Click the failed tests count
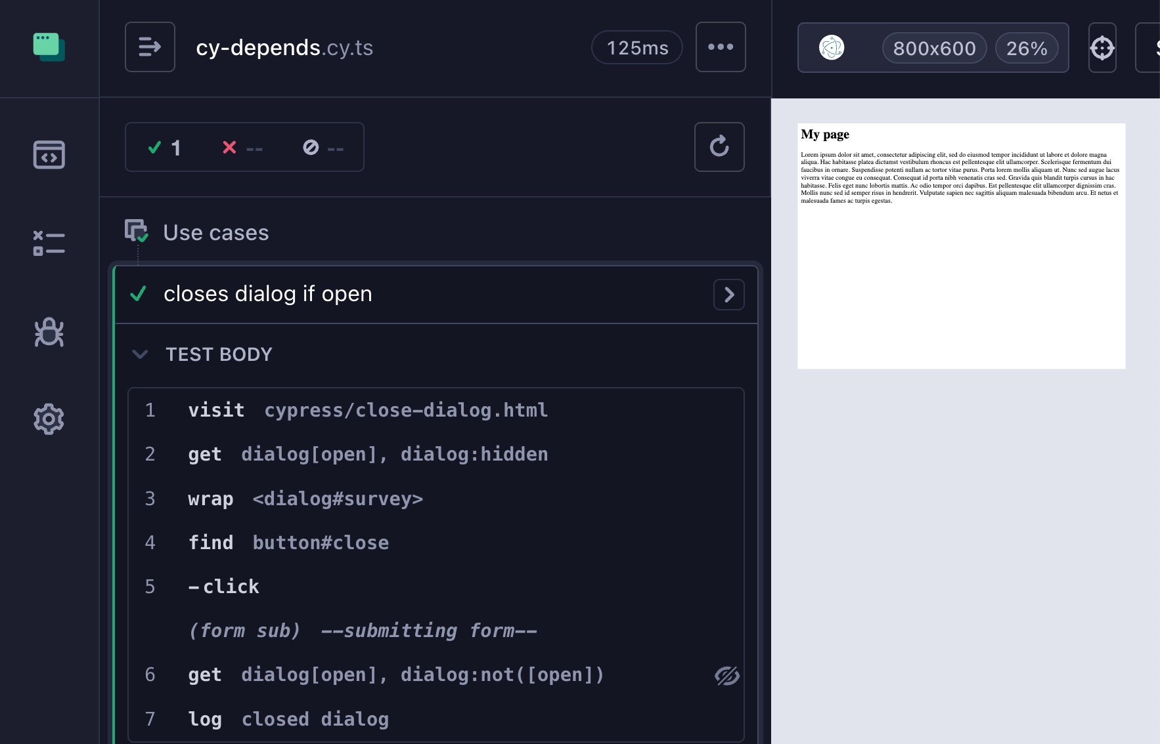Viewport: 1160px width, 744px height. pyautogui.click(x=242, y=148)
